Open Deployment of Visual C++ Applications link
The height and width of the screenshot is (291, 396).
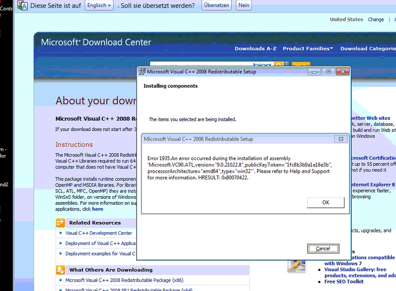click(x=100, y=244)
